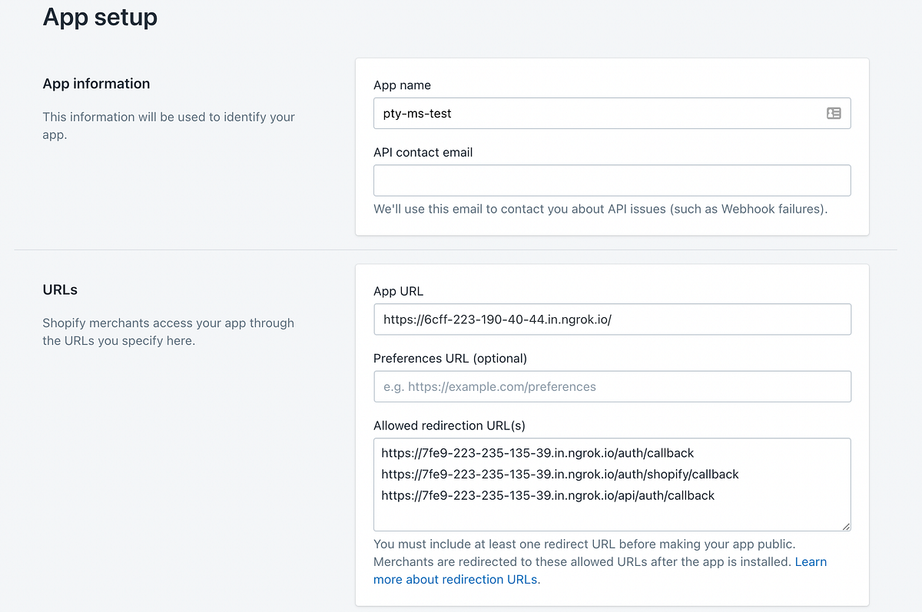This screenshot has height=612, width=922.
Task: Click the App setup page heading
Action: tap(100, 16)
